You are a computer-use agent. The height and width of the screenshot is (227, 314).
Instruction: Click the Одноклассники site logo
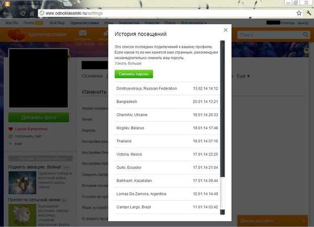pos(37,35)
